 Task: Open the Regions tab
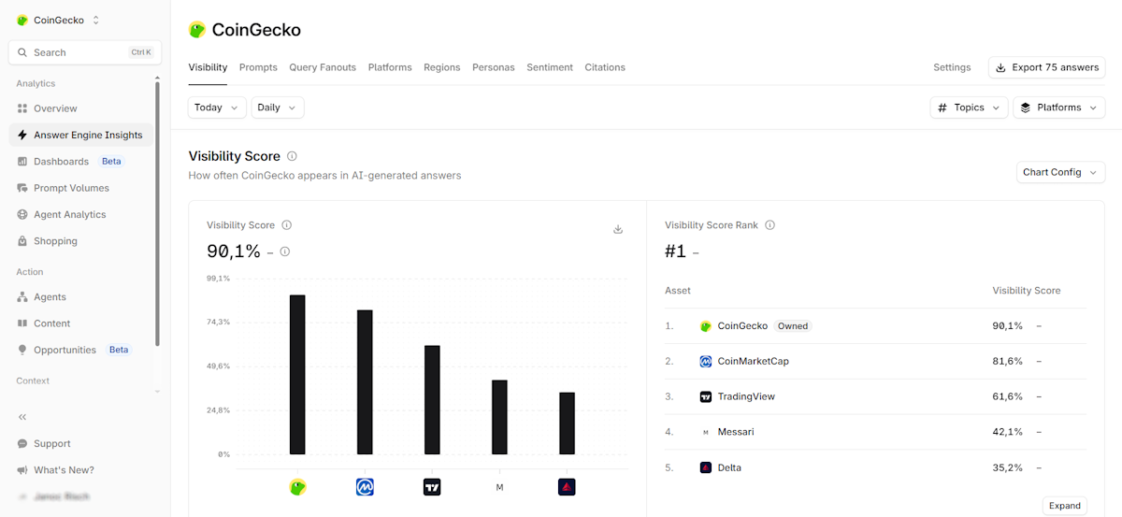tap(442, 67)
